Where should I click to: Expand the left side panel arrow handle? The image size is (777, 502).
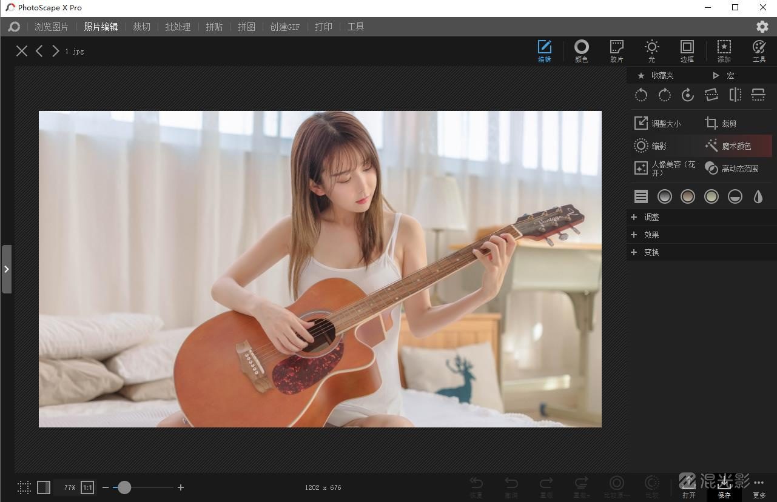[x=7, y=269]
